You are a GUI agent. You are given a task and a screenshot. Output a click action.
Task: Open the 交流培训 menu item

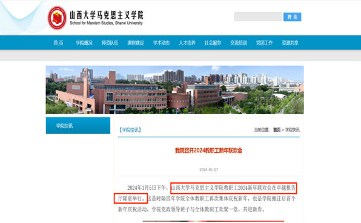click(x=239, y=43)
